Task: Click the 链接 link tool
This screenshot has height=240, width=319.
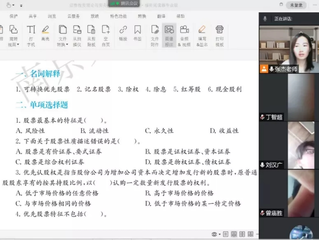Action: pos(123,33)
